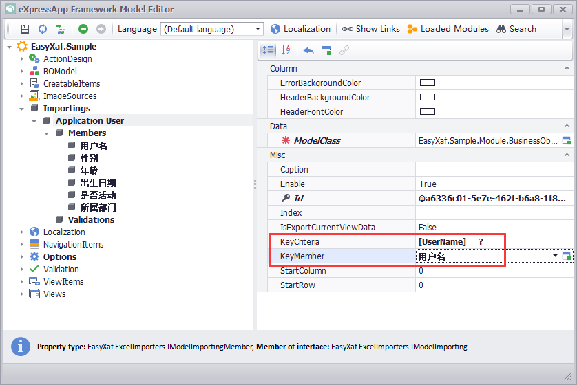Click the icon beside ModelClass value
Image resolution: width=577 pixels, height=385 pixels.
567,141
